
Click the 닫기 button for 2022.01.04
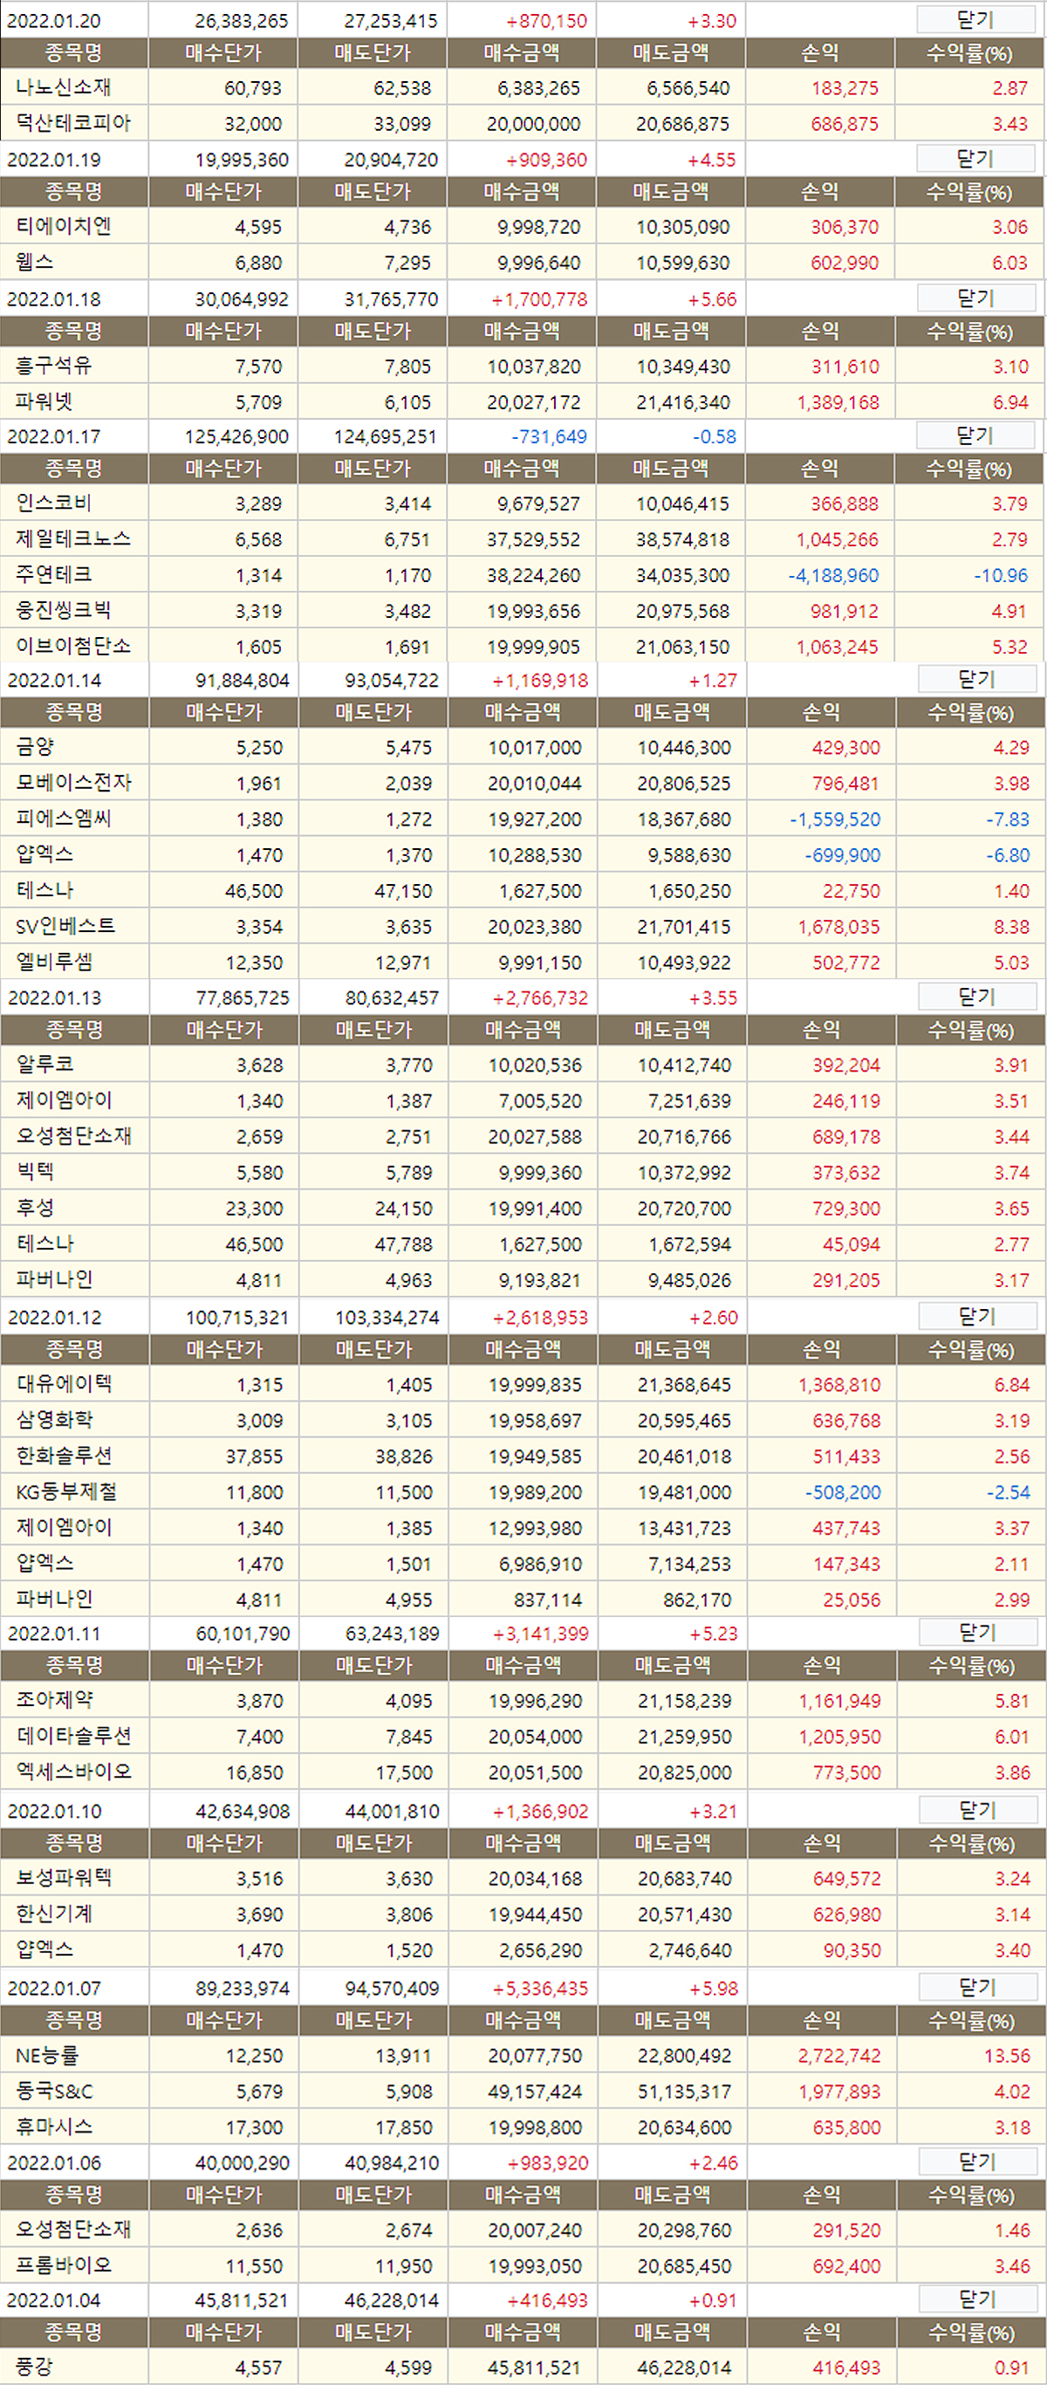click(x=977, y=2299)
